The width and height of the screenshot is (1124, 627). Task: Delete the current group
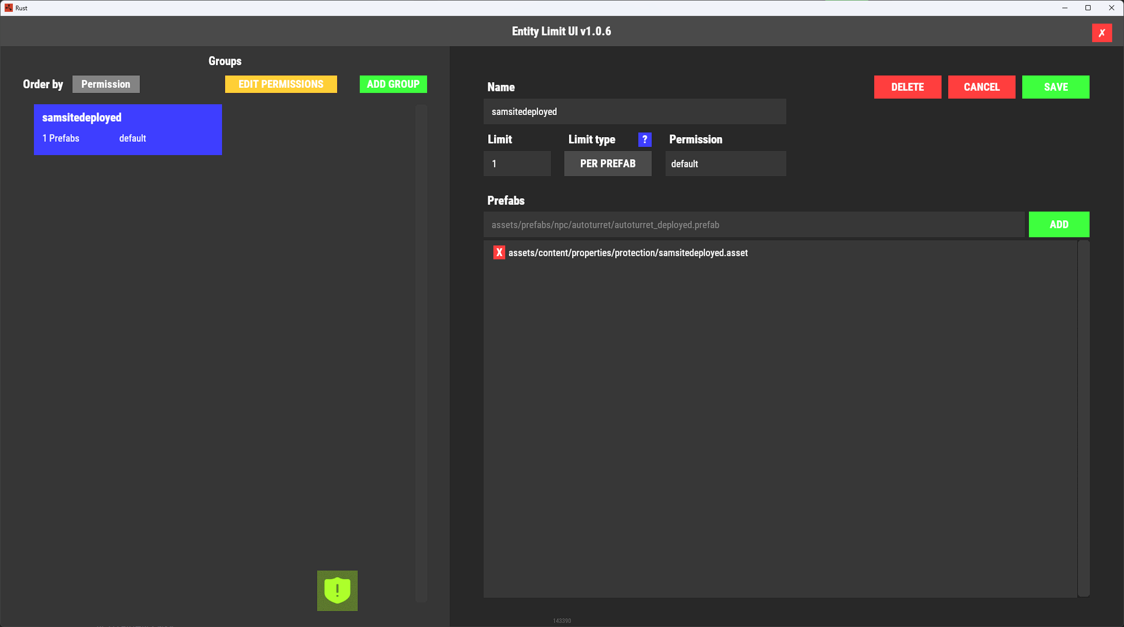[907, 87]
